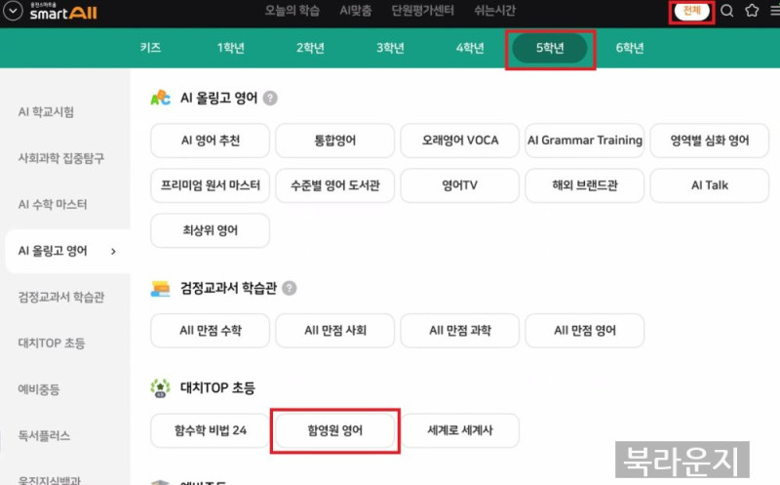Click the 함영원 영어 button
Image resolution: width=780 pixels, height=485 pixels.
(334, 430)
